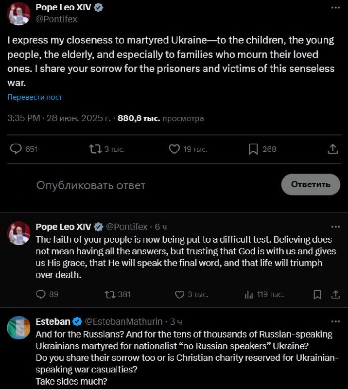Open more options for the main post

click(x=335, y=9)
